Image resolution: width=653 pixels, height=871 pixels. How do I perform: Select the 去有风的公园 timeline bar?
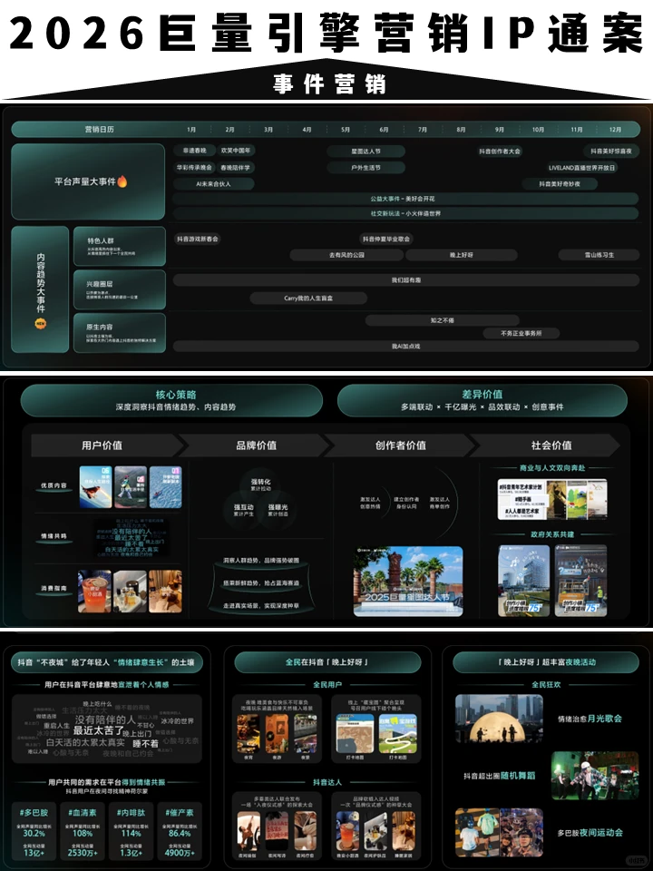(x=346, y=255)
